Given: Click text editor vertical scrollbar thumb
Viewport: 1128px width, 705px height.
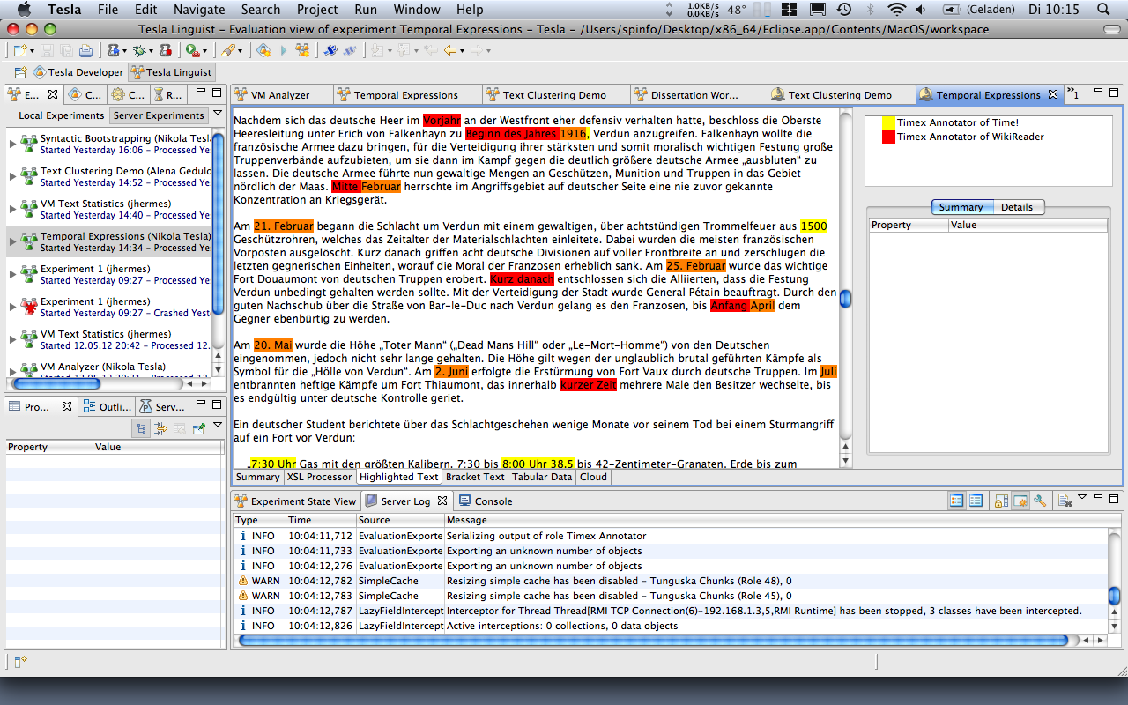Looking at the screenshot, I should click(845, 298).
